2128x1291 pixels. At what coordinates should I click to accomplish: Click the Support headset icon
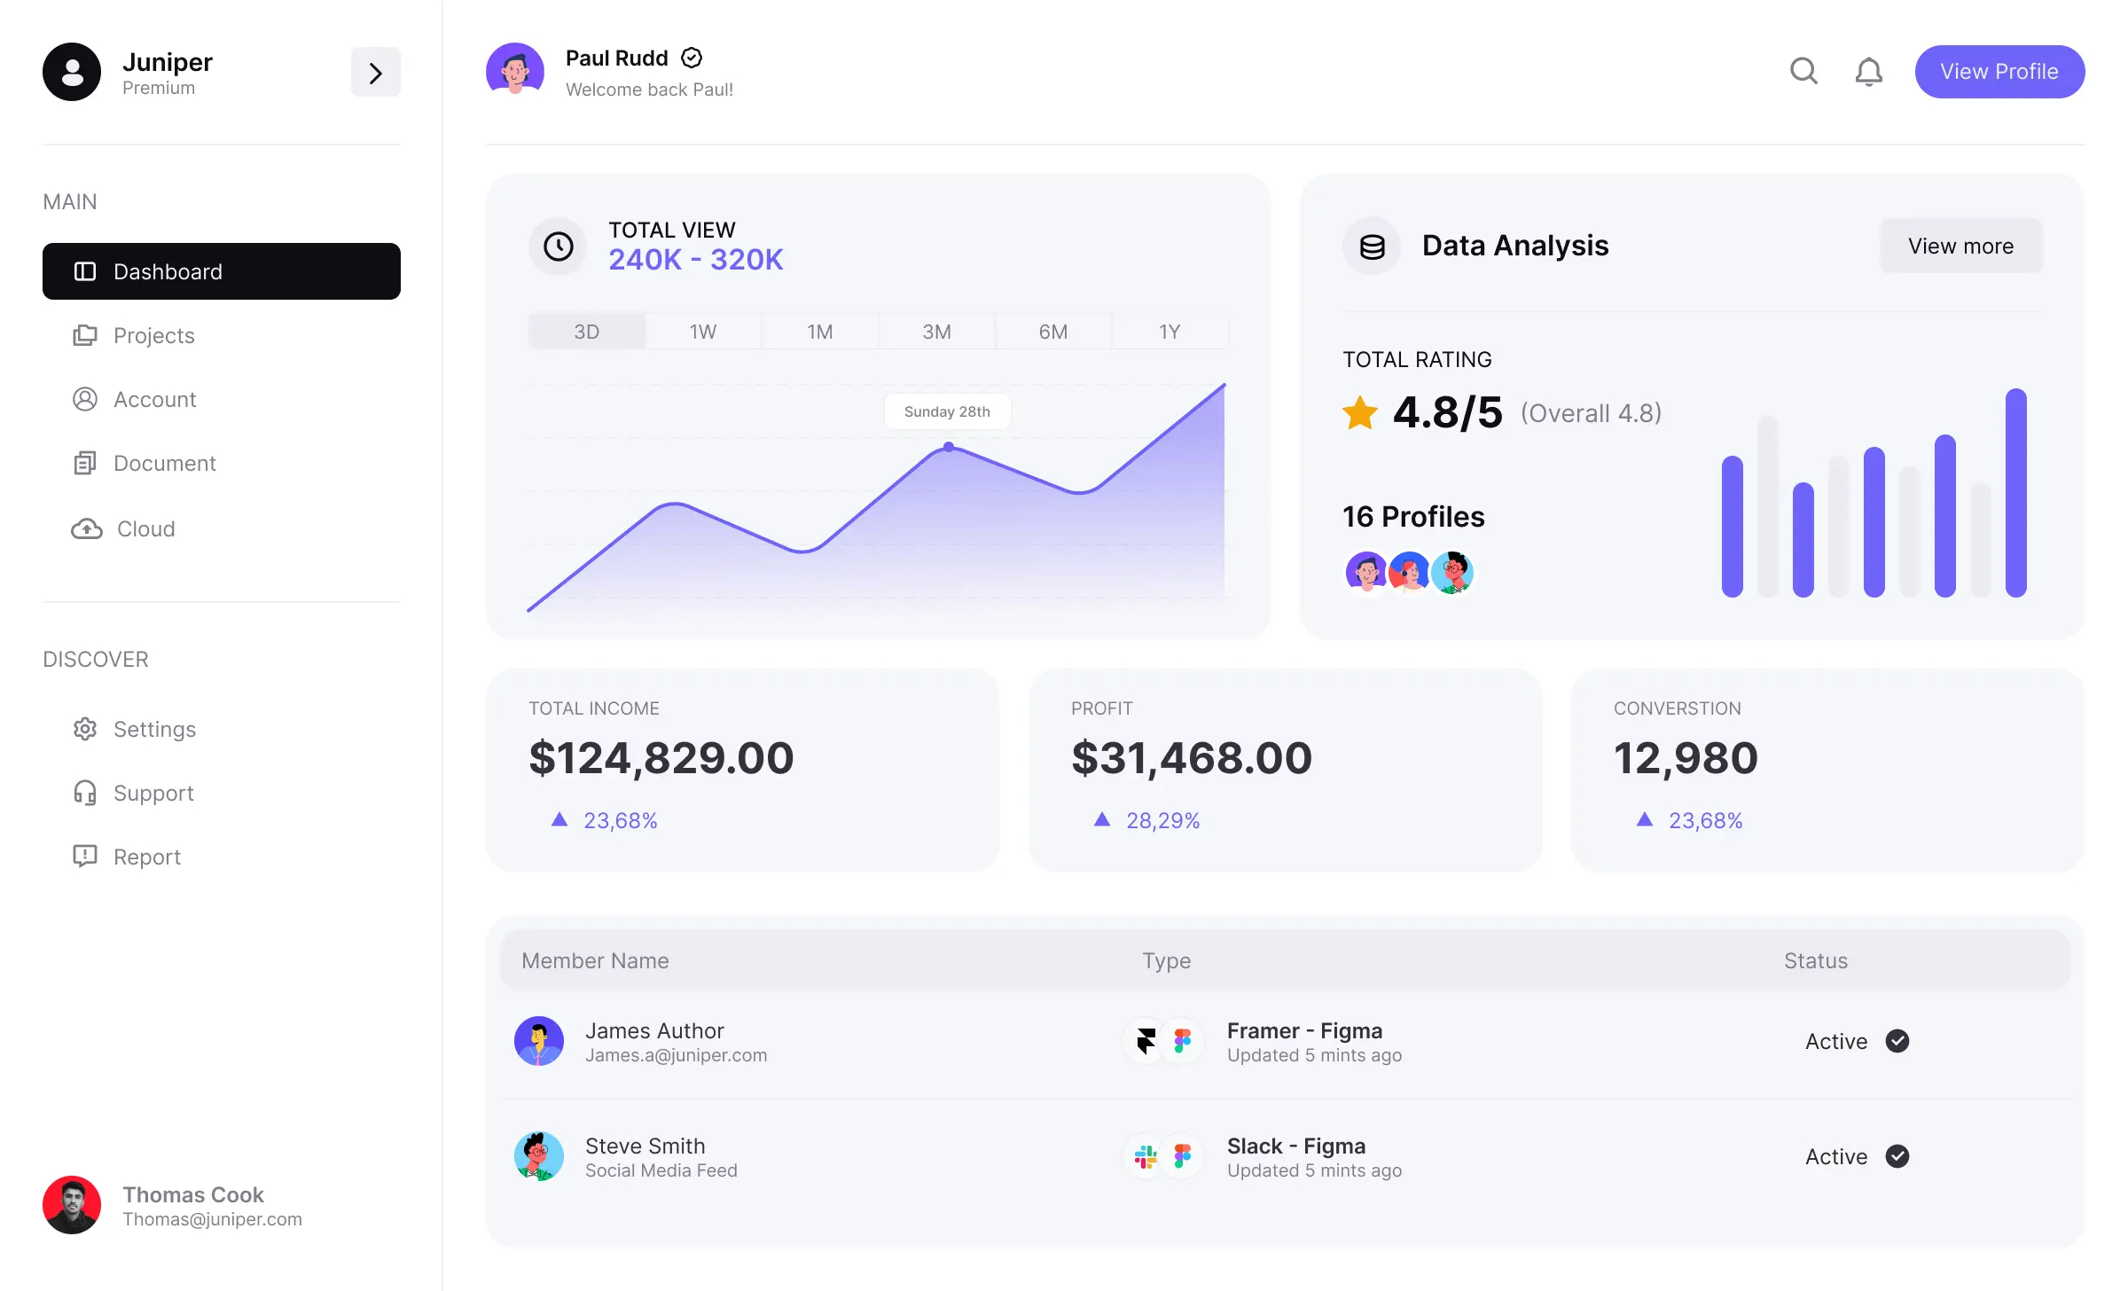click(85, 792)
